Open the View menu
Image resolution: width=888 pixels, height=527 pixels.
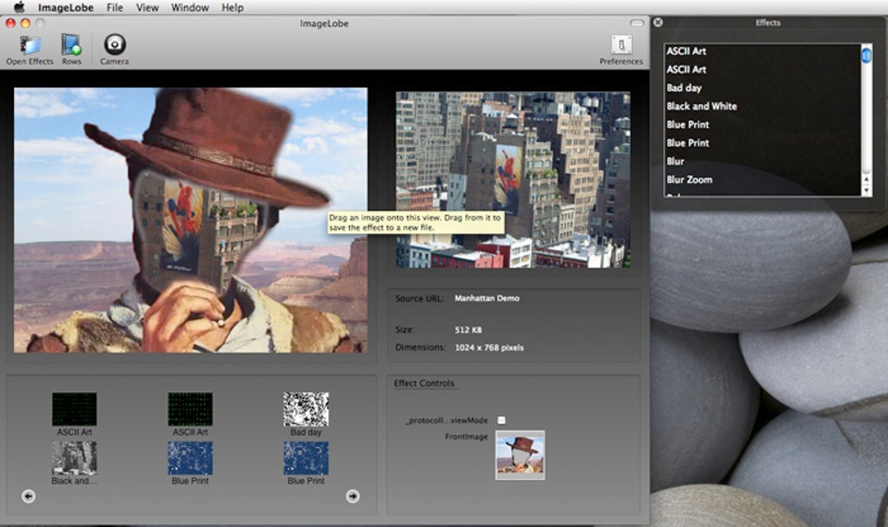click(x=147, y=7)
